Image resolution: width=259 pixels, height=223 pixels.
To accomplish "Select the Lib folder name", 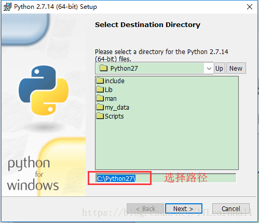I will [x=108, y=90].
